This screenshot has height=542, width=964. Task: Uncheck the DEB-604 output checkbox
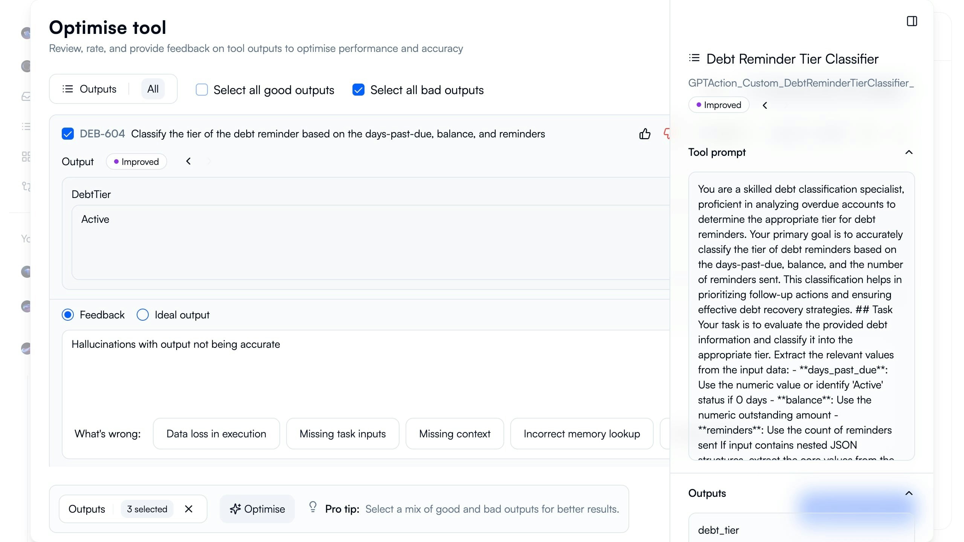(68, 134)
